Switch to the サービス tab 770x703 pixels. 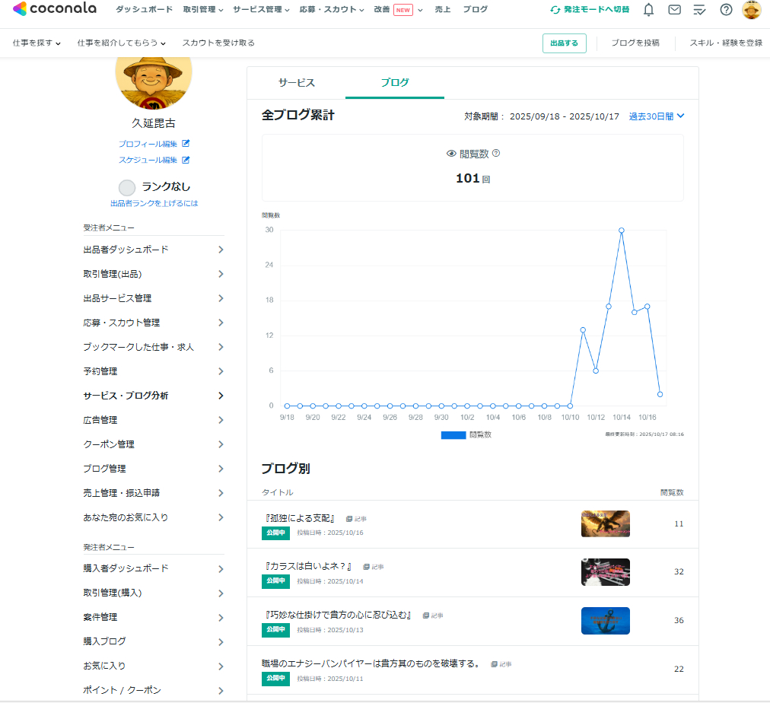point(295,82)
